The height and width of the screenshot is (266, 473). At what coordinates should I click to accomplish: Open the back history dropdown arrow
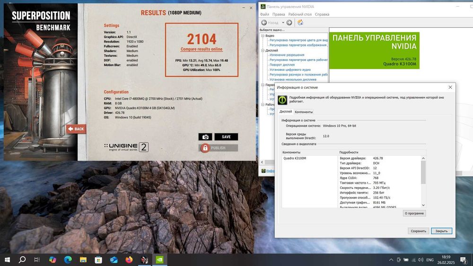[283, 23]
